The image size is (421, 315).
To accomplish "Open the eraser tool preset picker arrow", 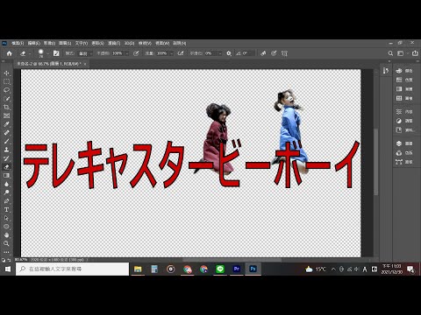I will click(x=29, y=53).
